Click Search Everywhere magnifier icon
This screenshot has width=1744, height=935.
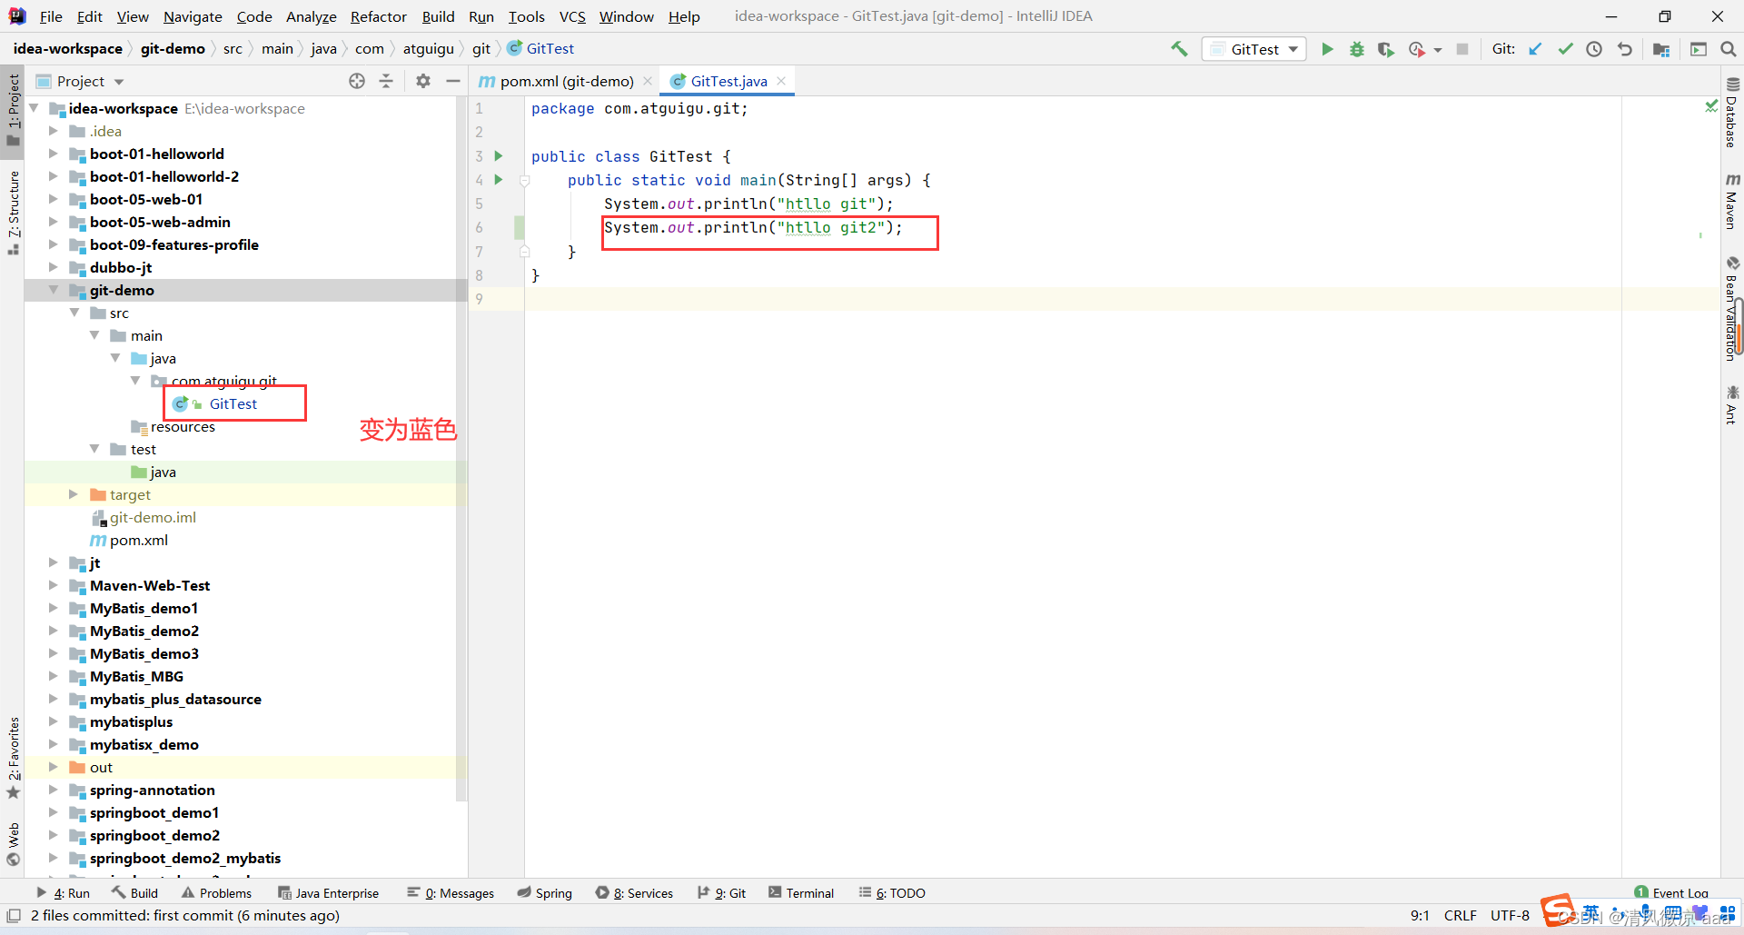coord(1729,49)
